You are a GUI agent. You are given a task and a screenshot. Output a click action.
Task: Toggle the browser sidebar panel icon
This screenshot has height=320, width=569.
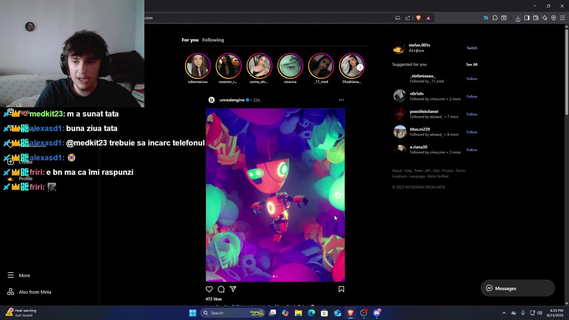pyautogui.click(x=527, y=18)
